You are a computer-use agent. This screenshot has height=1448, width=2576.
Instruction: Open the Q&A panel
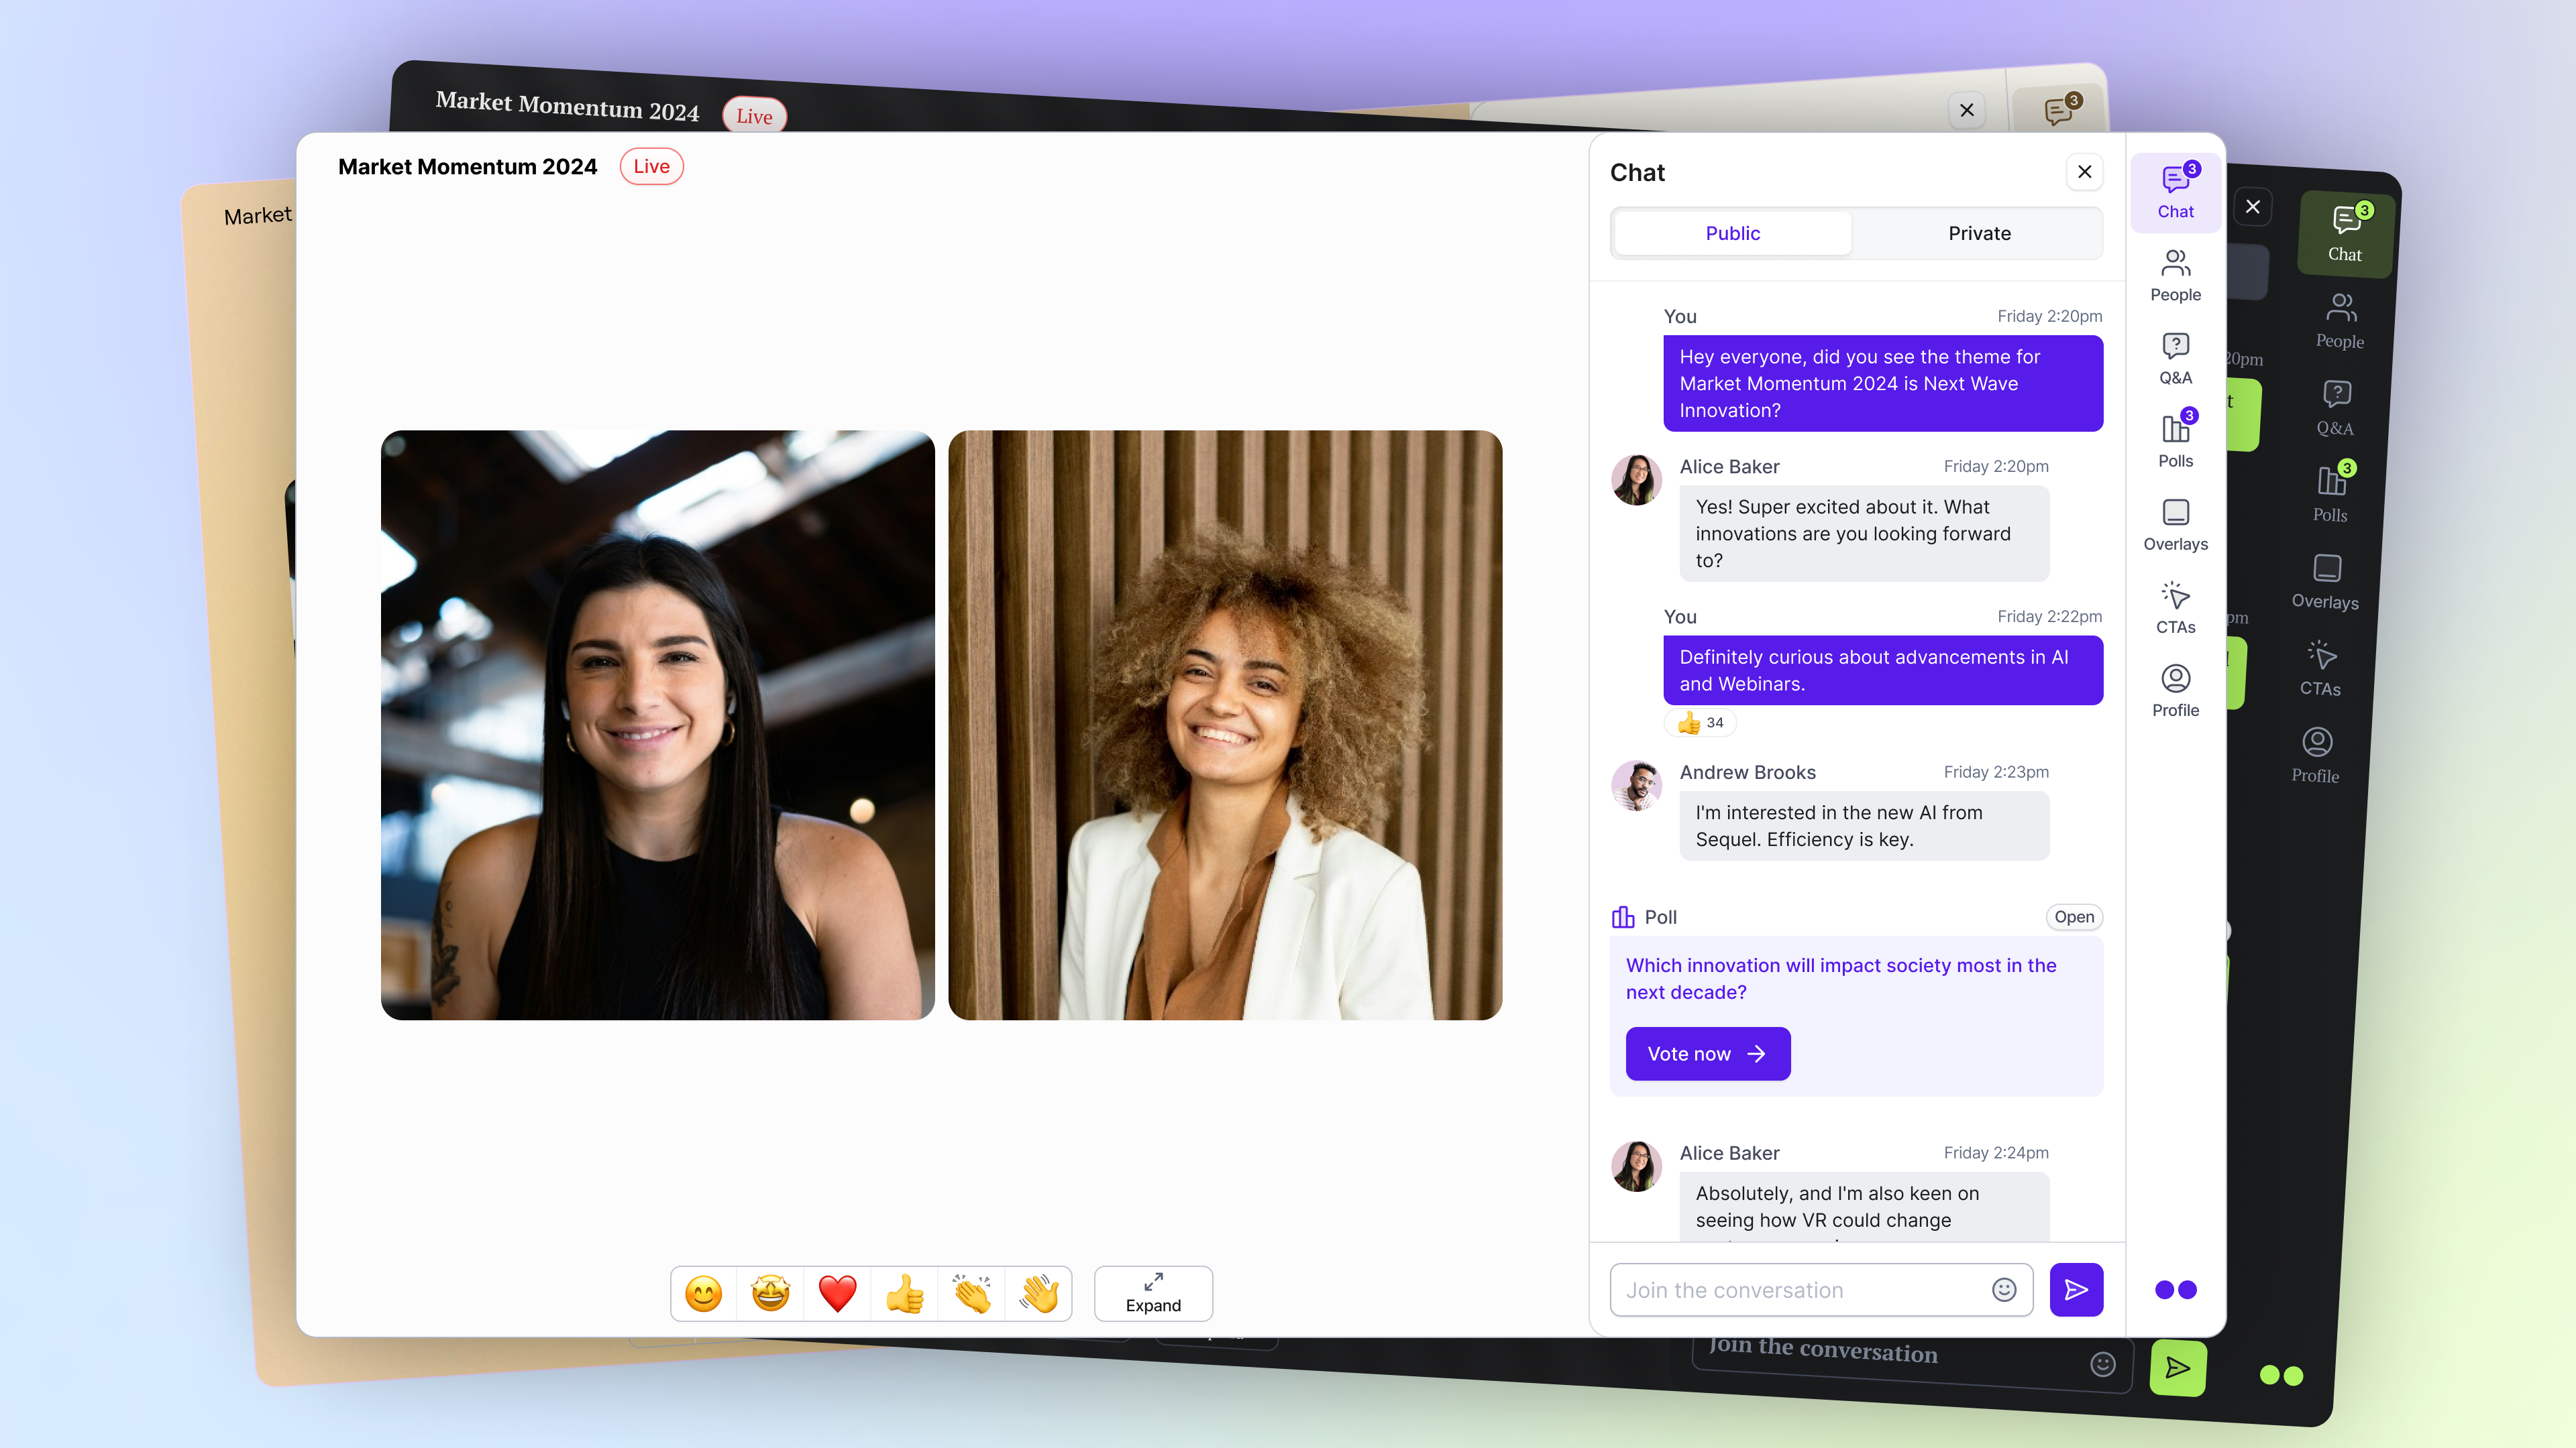click(2175, 359)
